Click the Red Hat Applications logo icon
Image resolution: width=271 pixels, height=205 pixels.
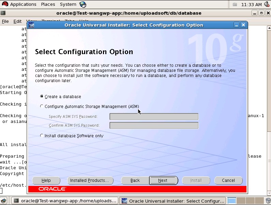pos(5,4)
